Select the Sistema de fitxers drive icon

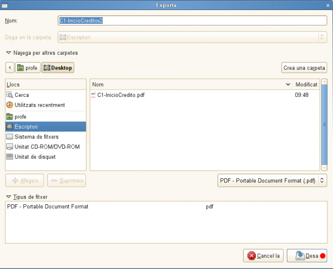pyautogui.click(x=9, y=137)
